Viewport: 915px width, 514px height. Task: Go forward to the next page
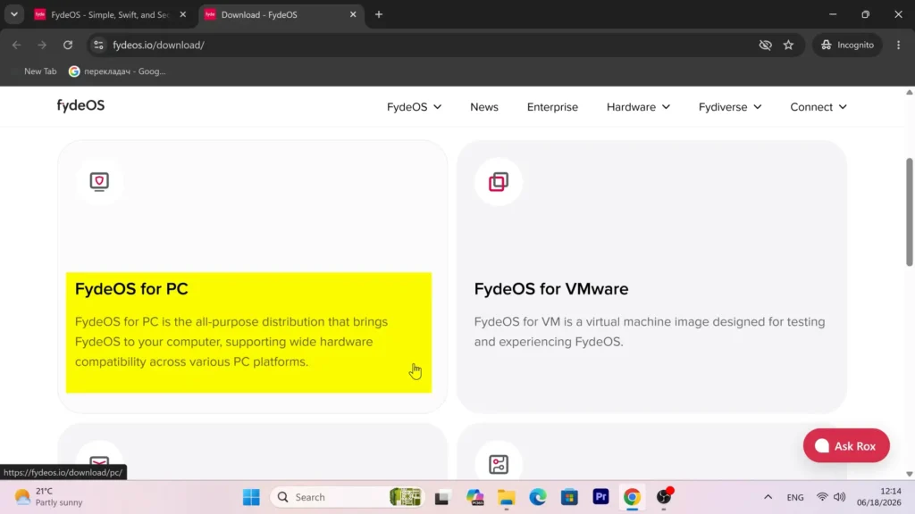click(42, 45)
